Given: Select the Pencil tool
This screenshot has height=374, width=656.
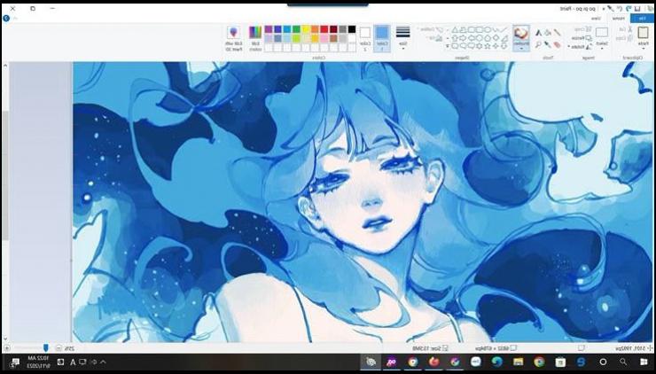Looking at the screenshot, I should pyautogui.click(x=558, y=32).
